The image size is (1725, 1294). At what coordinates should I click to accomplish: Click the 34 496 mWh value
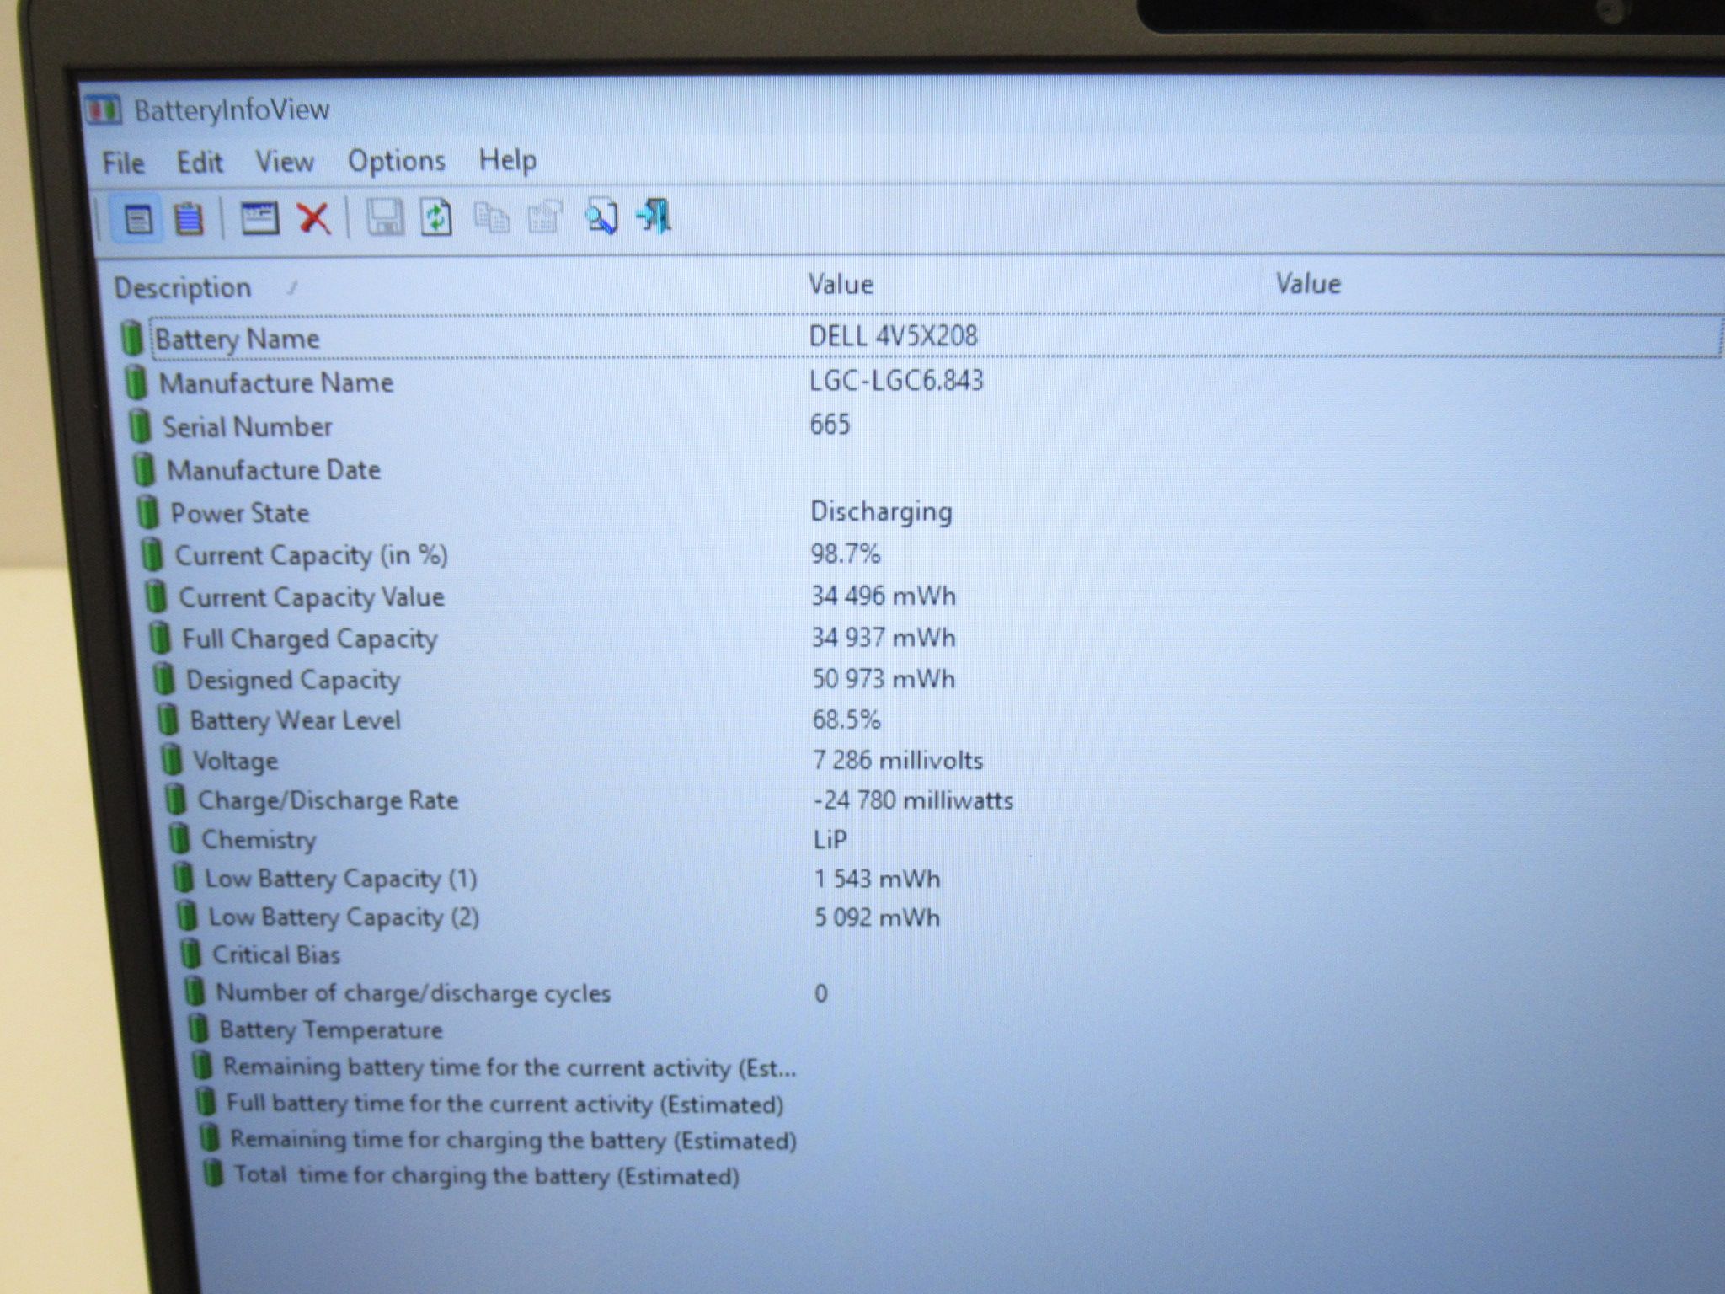884,596
